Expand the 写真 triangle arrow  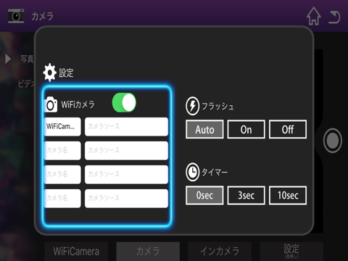click(x=8, y=59)
